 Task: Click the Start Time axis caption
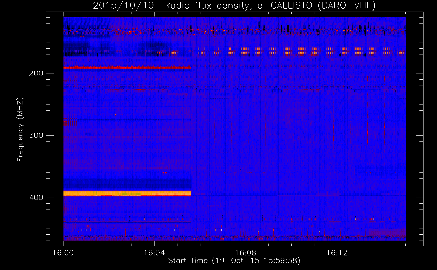pyautogui.click(x=234, y=261)
